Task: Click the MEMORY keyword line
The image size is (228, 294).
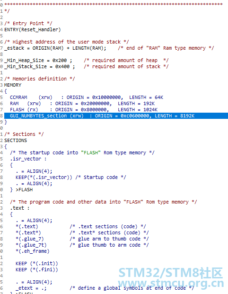Action: 13,85
